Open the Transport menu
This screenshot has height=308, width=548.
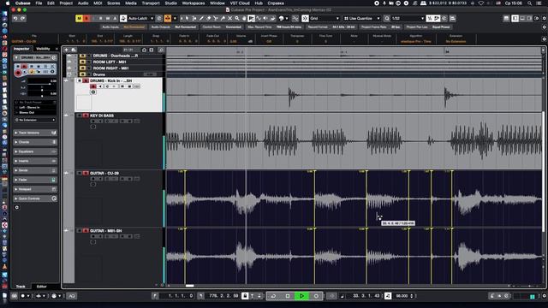(x=151, y=3)
